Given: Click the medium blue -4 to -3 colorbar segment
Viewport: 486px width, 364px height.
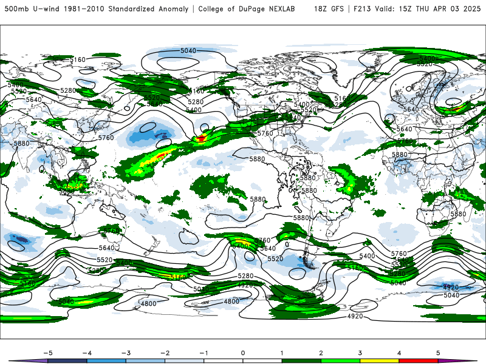Looking at the screenshot, I should click(x=106, y=361).
